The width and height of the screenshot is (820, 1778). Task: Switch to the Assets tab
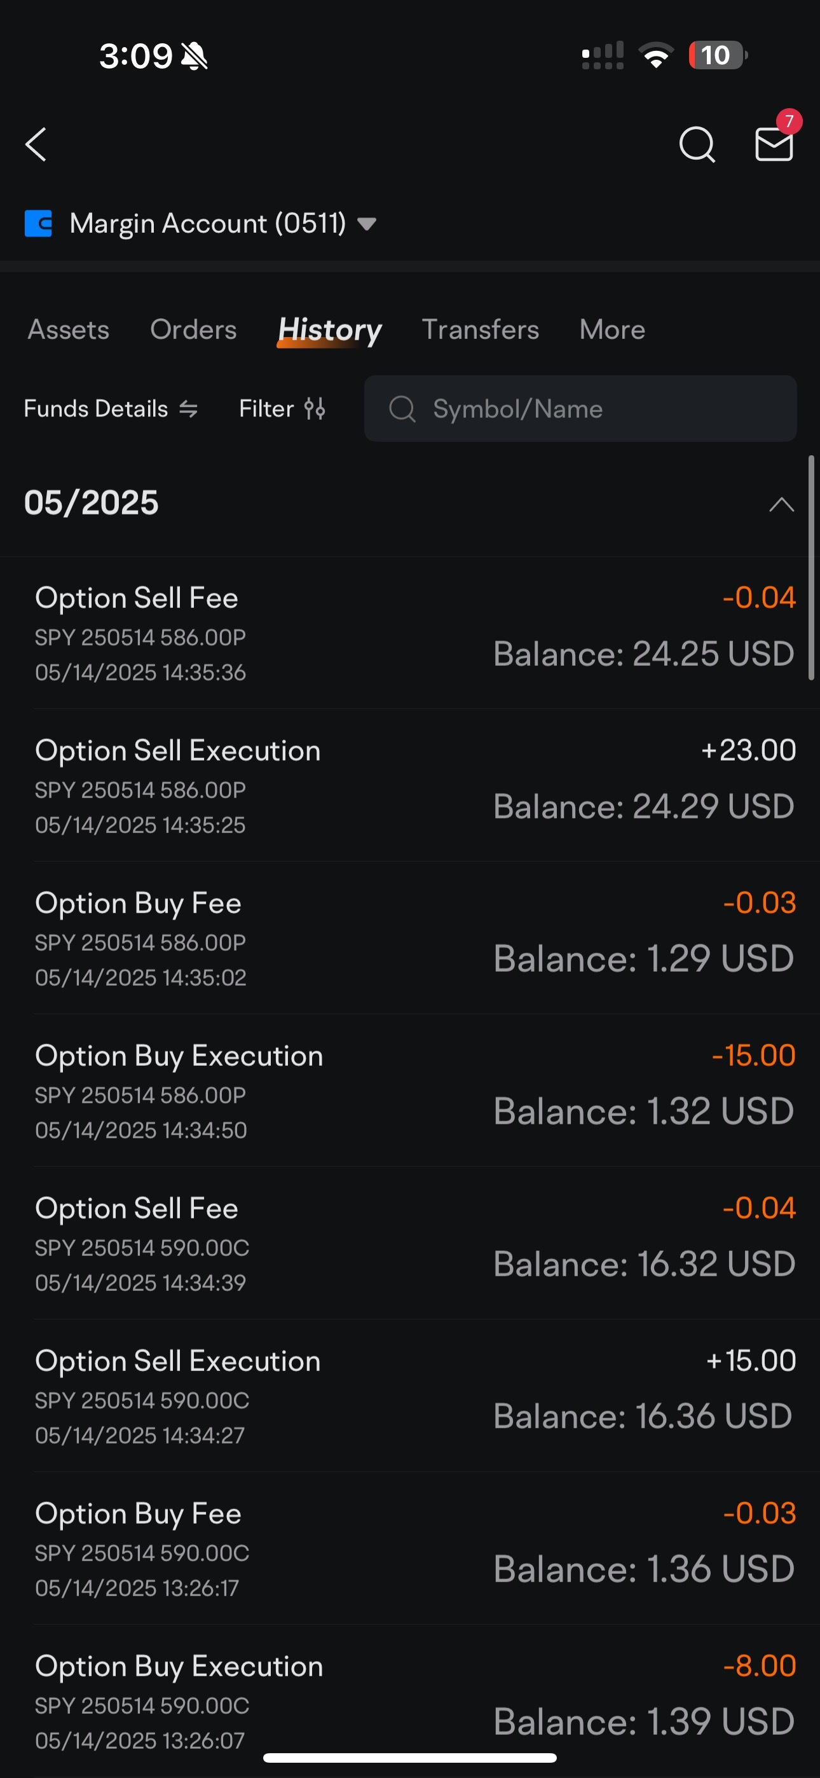tap(69, 330)
